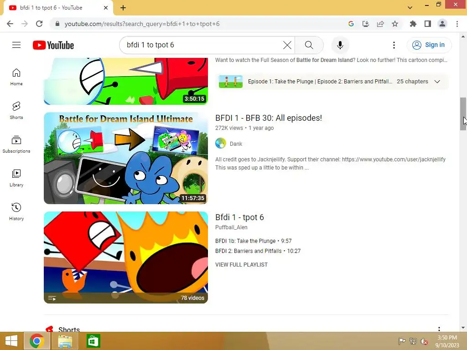This screenshot has height=350, width=467.
Task: Click the muted volume tray icon
Action: coord(424,341)
